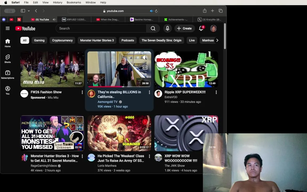307x192 pixels.
Task: Open Shorts in sidebar
Action: tap(8, 59)
